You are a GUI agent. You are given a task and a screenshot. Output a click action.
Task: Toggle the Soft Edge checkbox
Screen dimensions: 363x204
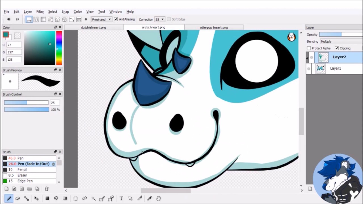click(x=169, y=19)
